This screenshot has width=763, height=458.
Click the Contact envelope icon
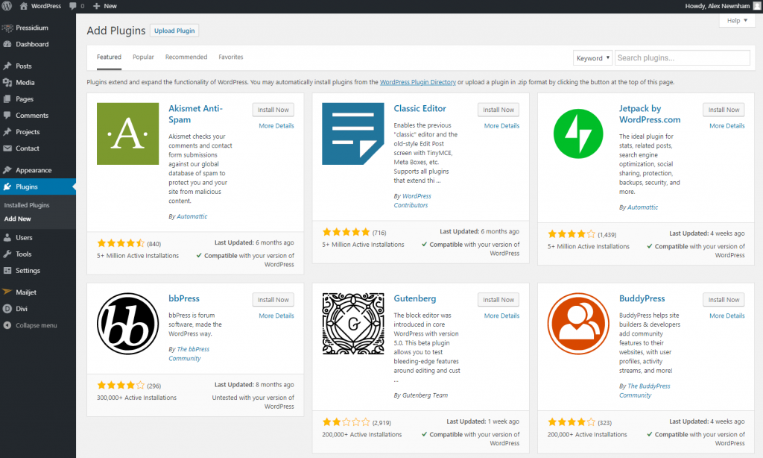coord(7,148)
